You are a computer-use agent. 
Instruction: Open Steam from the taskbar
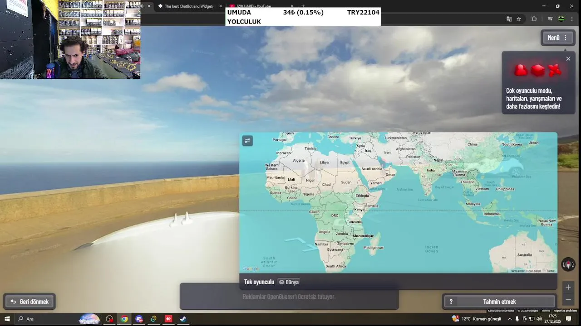[183, 319]
